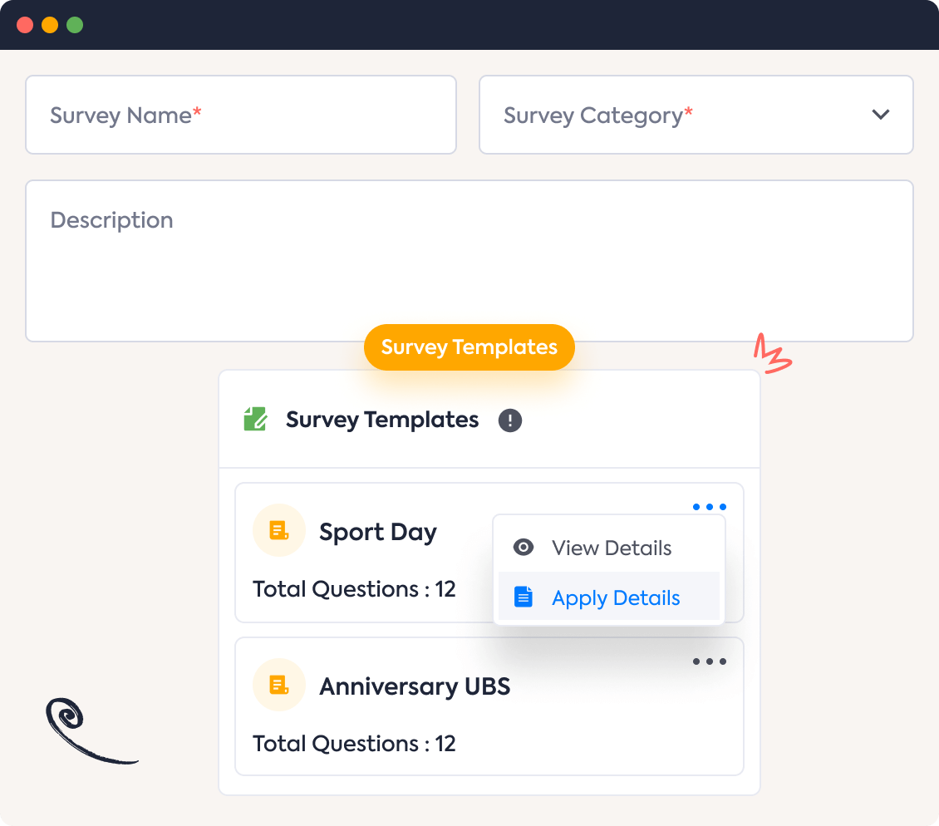Click the green survey templates panel icon
The height and width of the screenshot is (826, 939).
[256, 420]
